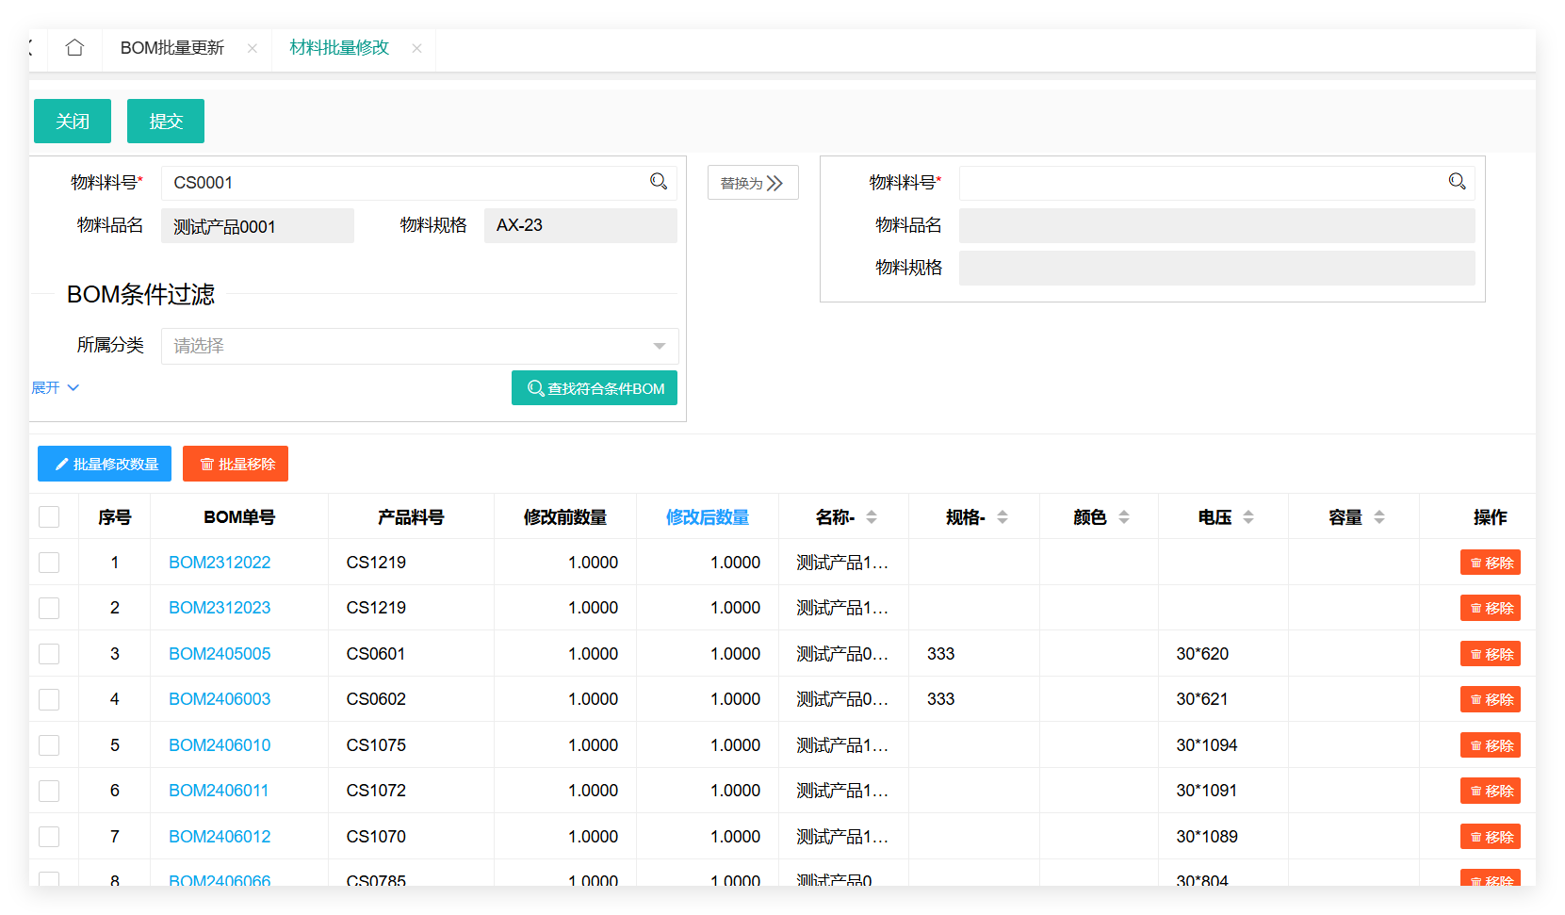Viewport: 1565px width, 915px height.
Task: Switch to the BOM批量更新 tab
Action: point(172,48)
